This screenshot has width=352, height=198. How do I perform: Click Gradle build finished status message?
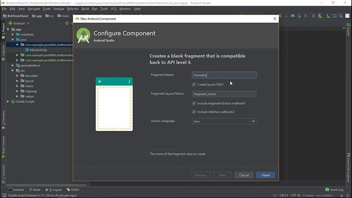[42, 196]
